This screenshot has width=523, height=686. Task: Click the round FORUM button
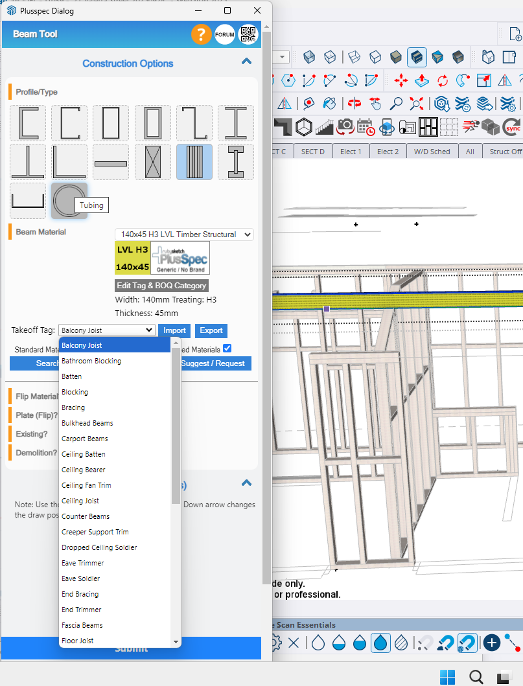(x=224, y=34)
